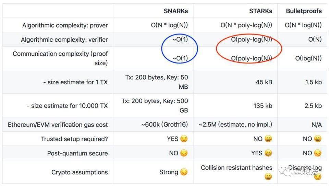329x186 pixels.
Task: Click the grinning emoji beside STARKs trusted setup NO
Action: 268,139
